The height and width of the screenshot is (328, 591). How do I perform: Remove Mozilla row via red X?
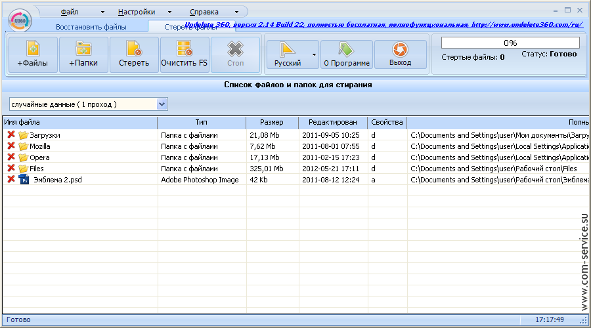tap(11, 146)
